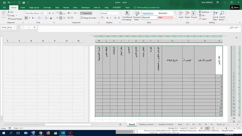
Task: Open Firefox from the taskbar
Action: pyautogui.click(x=48, y=133)
